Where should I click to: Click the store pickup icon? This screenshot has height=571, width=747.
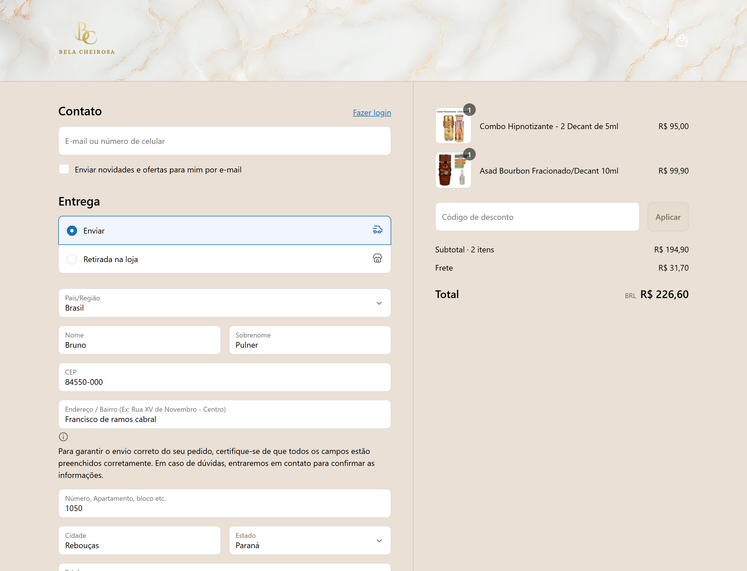(x=377, y=259)
